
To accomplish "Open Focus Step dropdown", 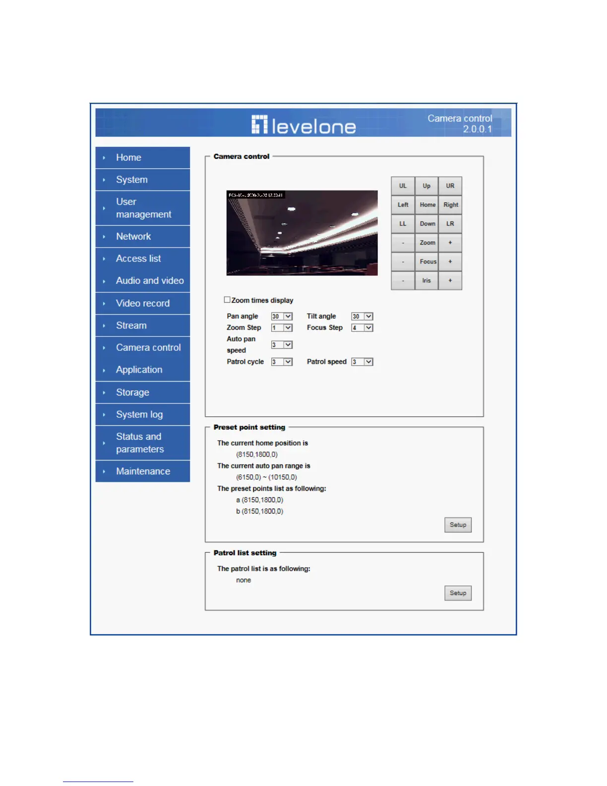I will (x=362, y=327).
